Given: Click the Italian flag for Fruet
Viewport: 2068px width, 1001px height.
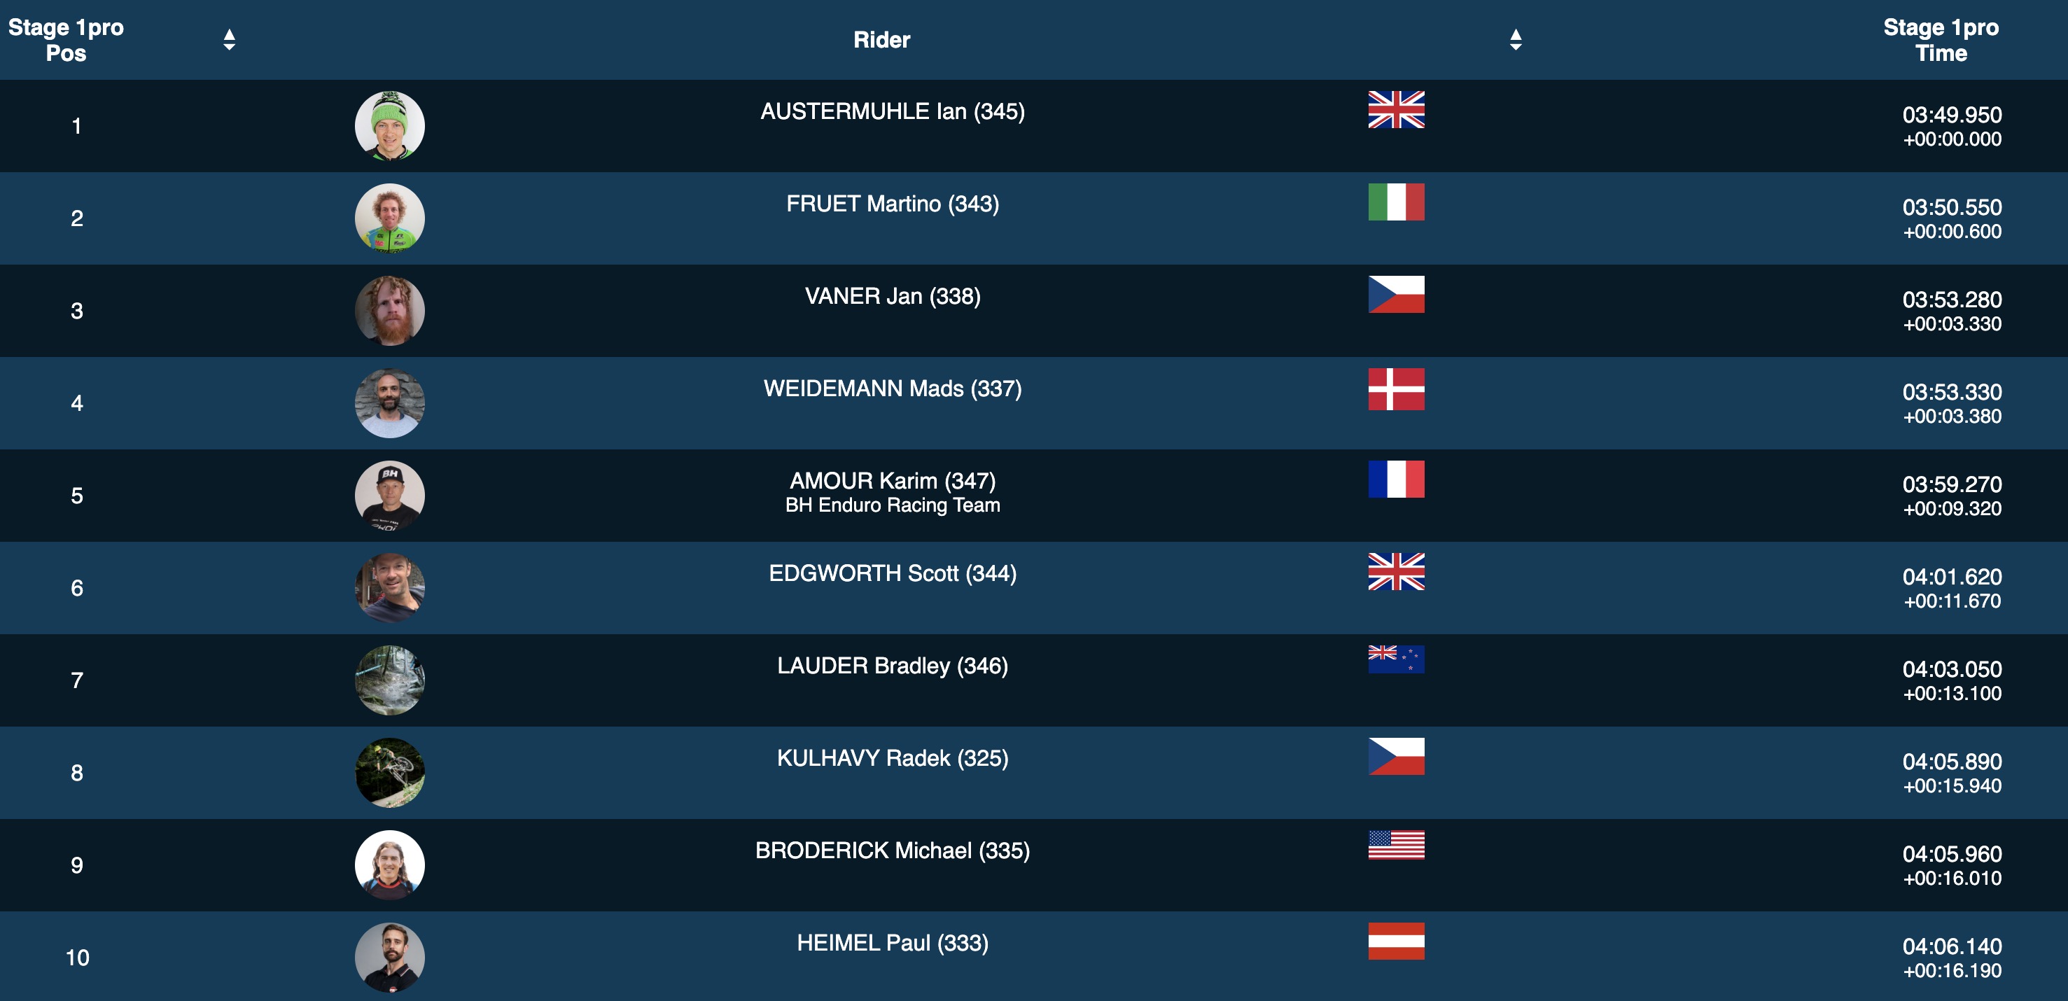Looking at the screenshot, I should click(1395, 202).
